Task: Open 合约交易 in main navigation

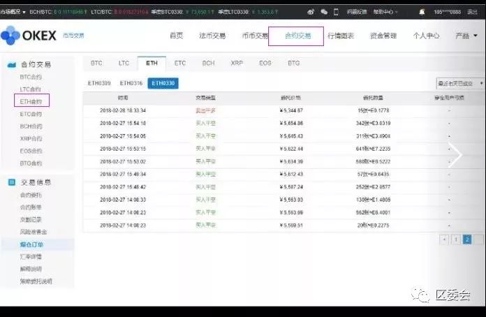Action: [296, 36]
